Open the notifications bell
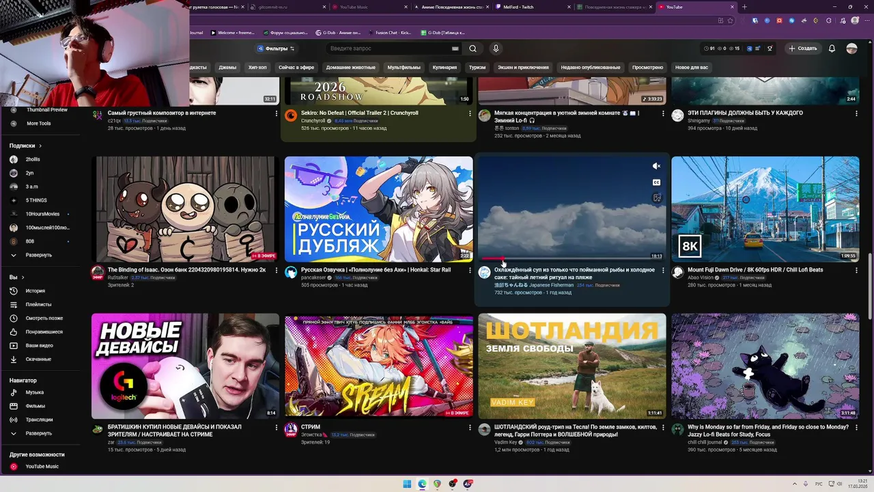This screenshot has width=874, height=492. click(832, 49)
